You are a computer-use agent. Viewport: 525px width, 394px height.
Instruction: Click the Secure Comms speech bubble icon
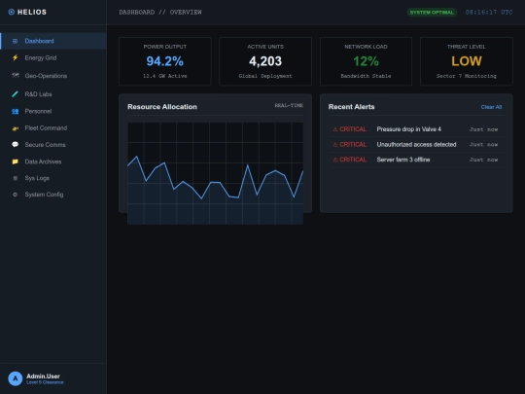click(x=15, y=144)
